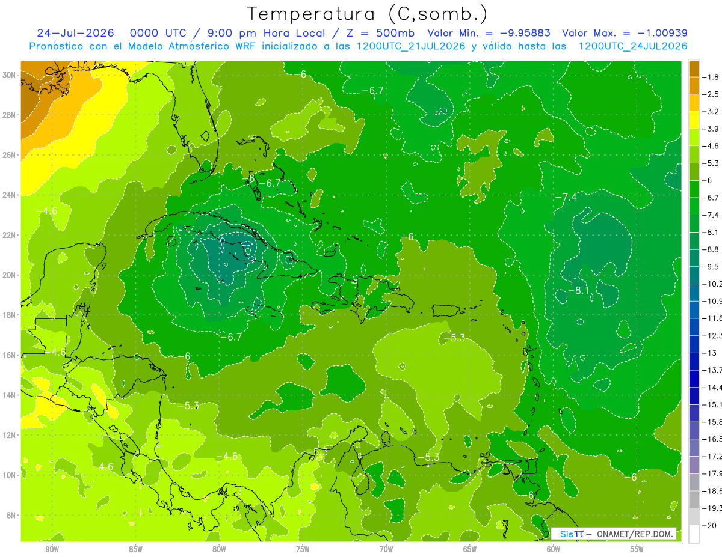Click colorbar label "-18.6"
The width and height of the screenshot is (722, 557).
712,491
